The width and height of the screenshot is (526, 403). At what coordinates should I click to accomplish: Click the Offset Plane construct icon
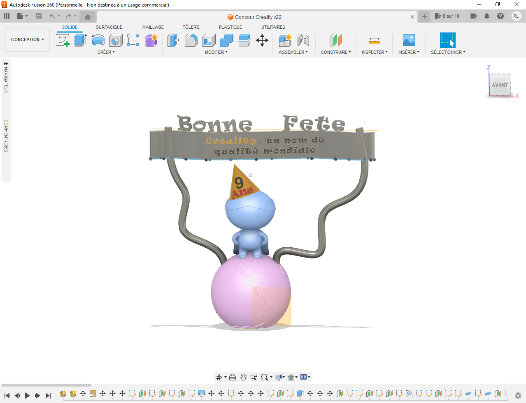[336, 40]
